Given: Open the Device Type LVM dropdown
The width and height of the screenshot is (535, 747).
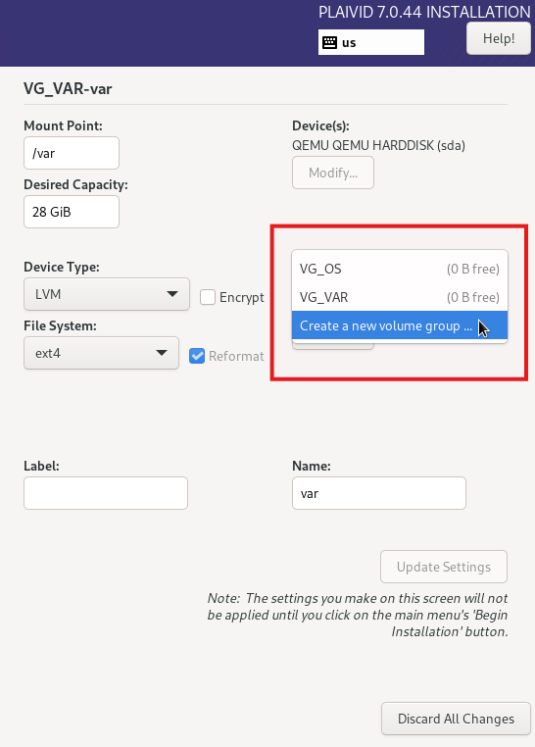Looking at the screenshot, I should point(107,294).
